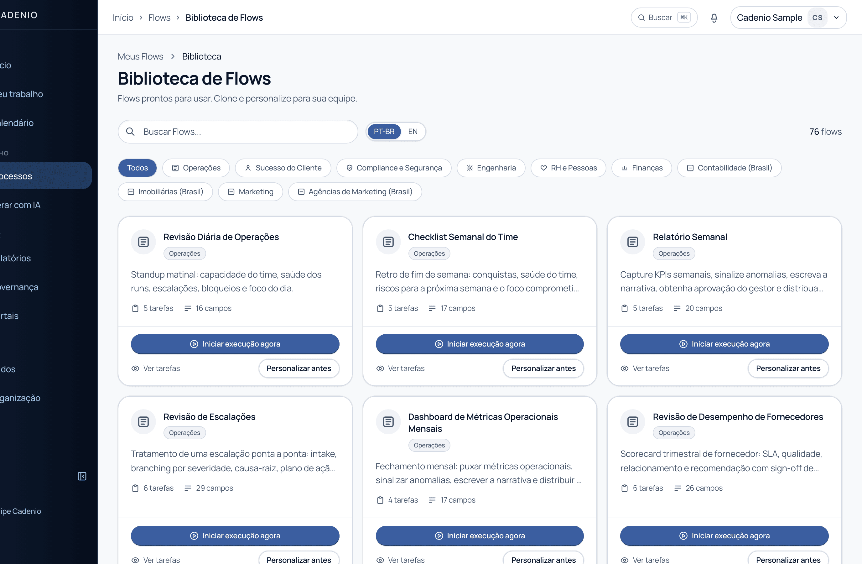Click the clipboard icon beside 4 tarefas
862x564 pixels.
tap(380, 500)
